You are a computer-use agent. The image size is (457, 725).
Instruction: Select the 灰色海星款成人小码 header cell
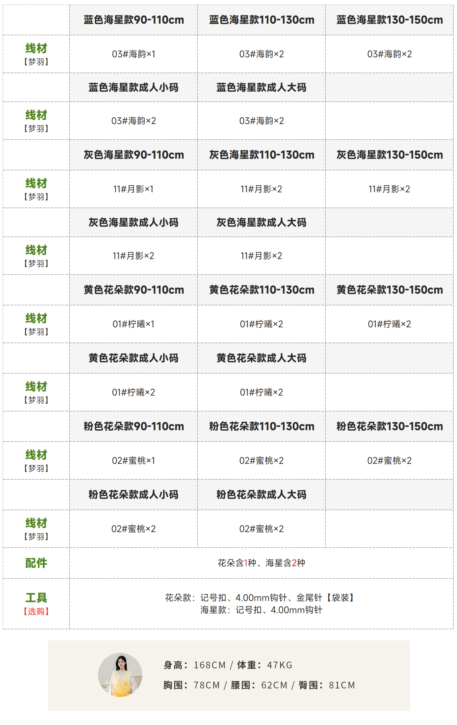tap(133, 222)
